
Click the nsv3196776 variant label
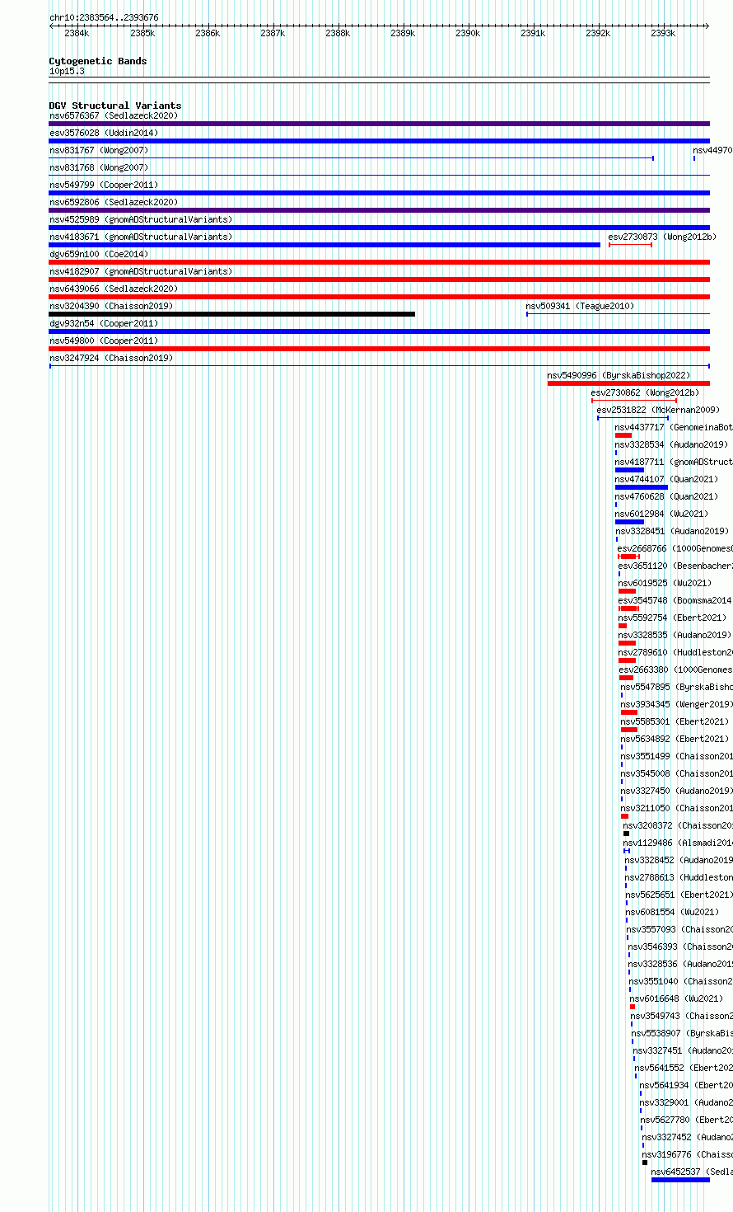[x=688, y=1154]
